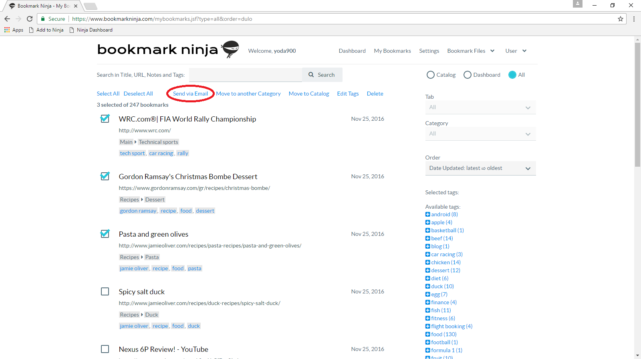The image size is (641, 359).
Task: Click the rally tag
Action: point(183,153)
